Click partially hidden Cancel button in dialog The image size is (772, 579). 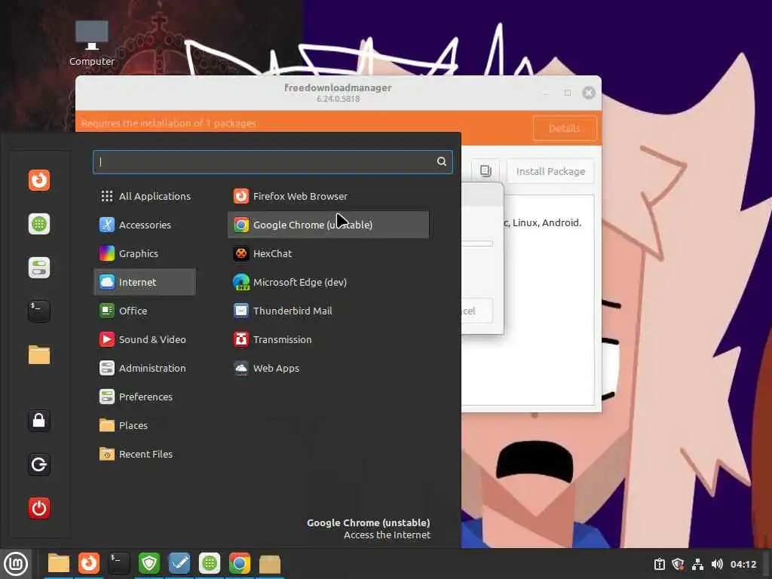[476, 311]
